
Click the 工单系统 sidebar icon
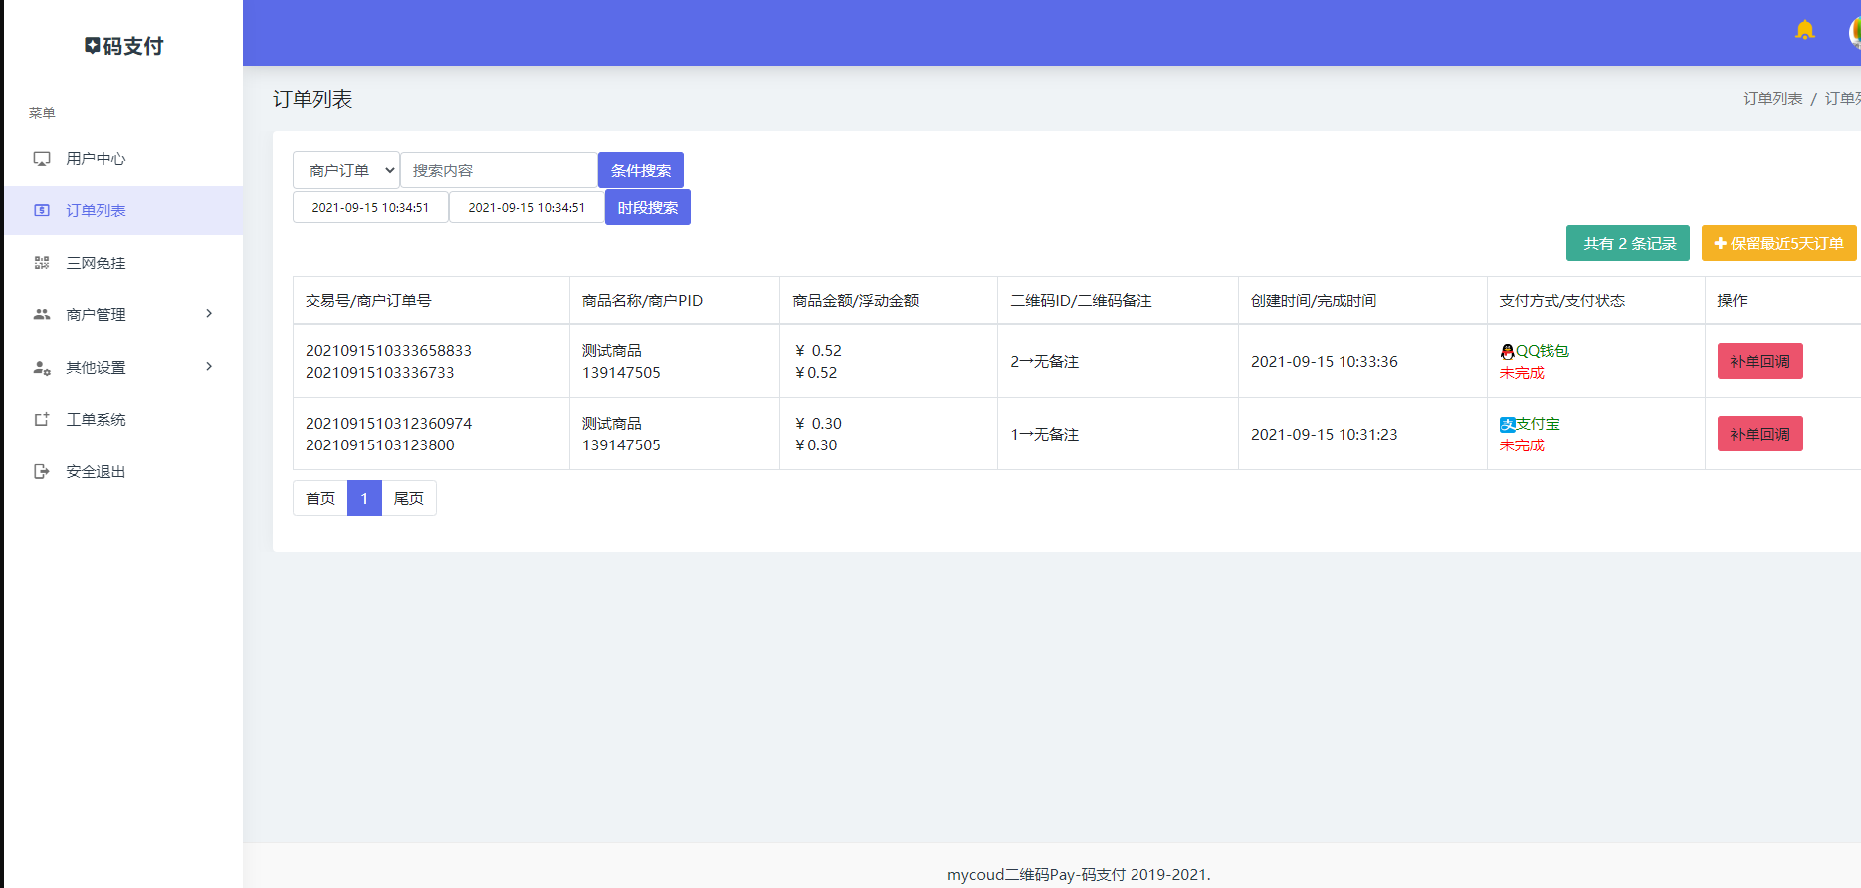pyautogui.click(x=42, y=420)
